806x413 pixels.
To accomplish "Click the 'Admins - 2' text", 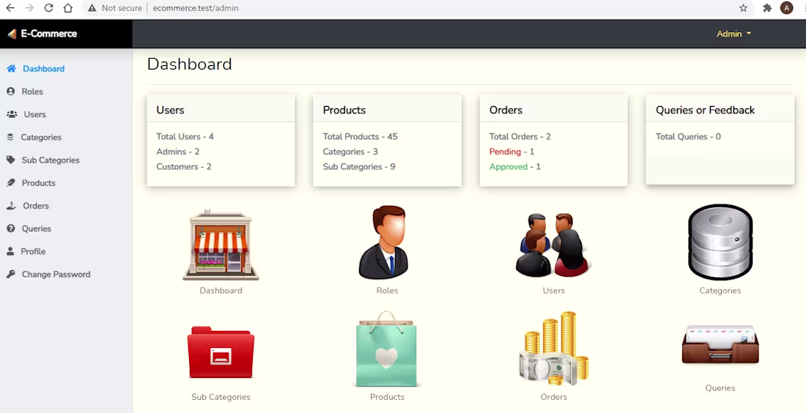I will (x=178, y=152).
